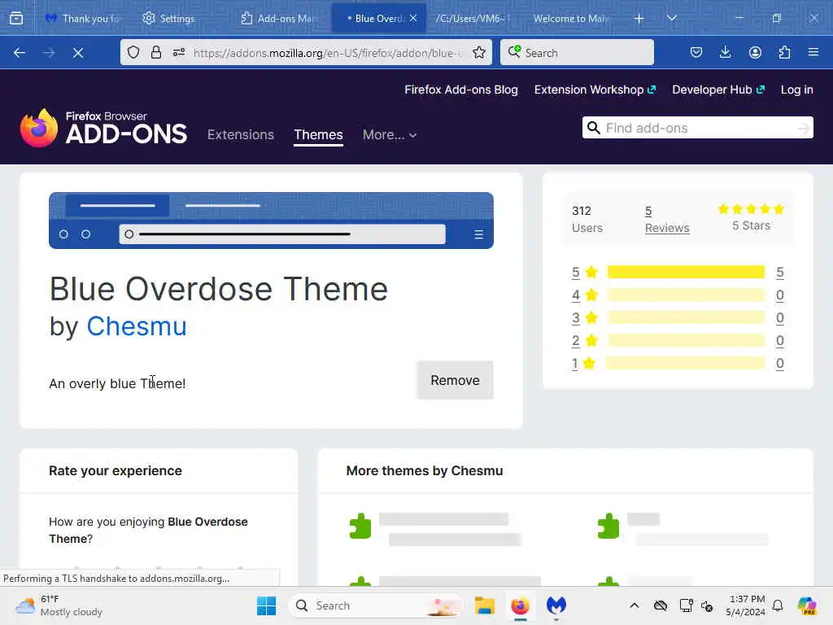This screenshot has width=833, height=625.
Task: Open the Developer Hub link
Action: point(718,90)
